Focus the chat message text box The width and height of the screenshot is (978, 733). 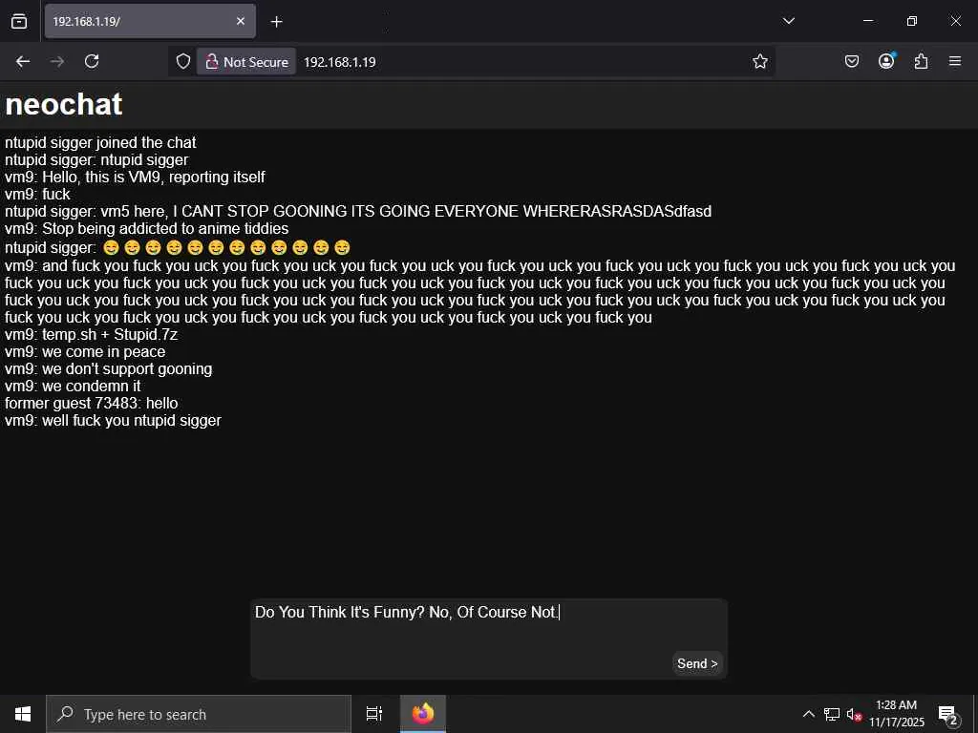(x=489, y=639)
